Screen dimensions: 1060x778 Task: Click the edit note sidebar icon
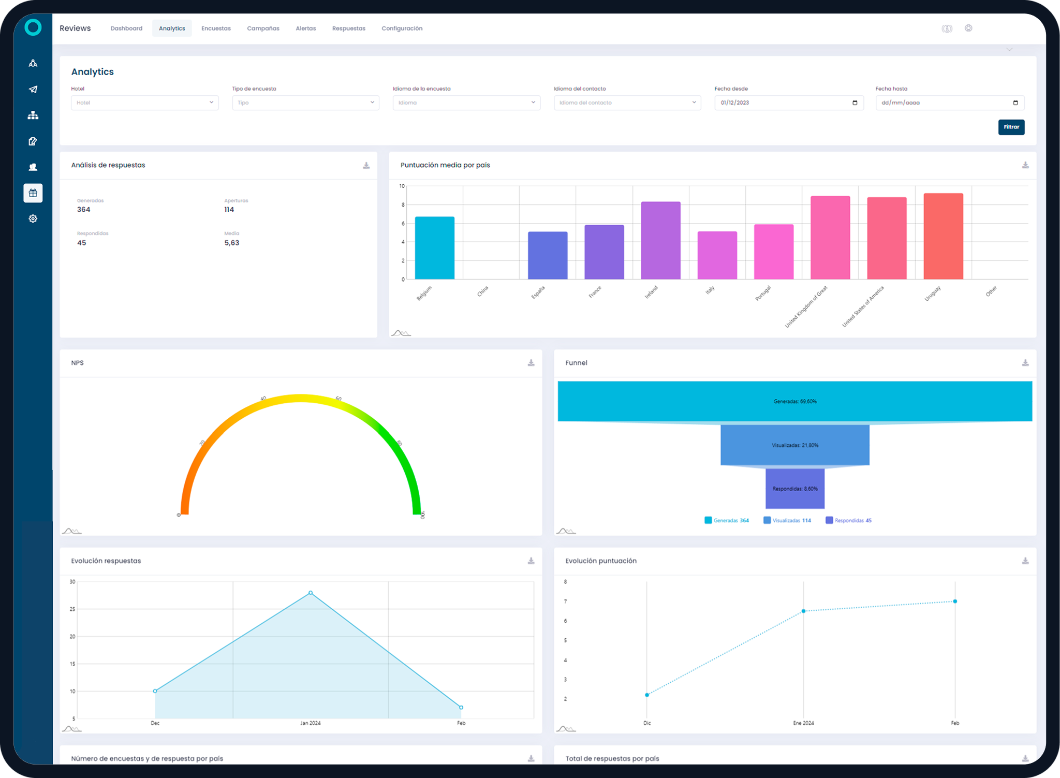(x=33, y=141)
